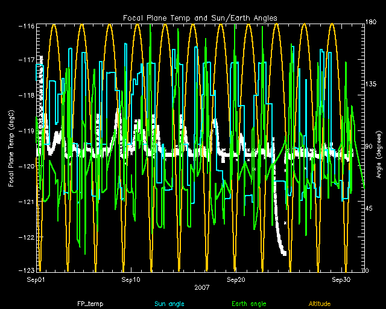
Task: Select the orange Altitude legend label
Action: pos(320,304)
